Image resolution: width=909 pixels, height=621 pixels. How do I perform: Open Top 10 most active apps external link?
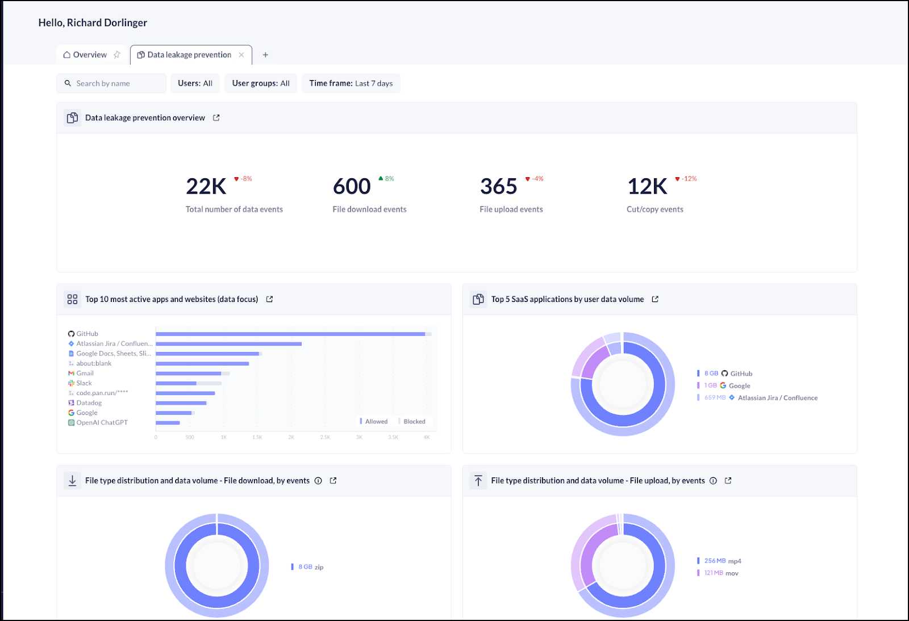pos(269,299)
